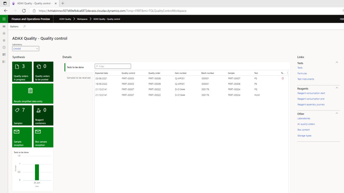Open Favorites star icon in sidebar

[4, 40]
